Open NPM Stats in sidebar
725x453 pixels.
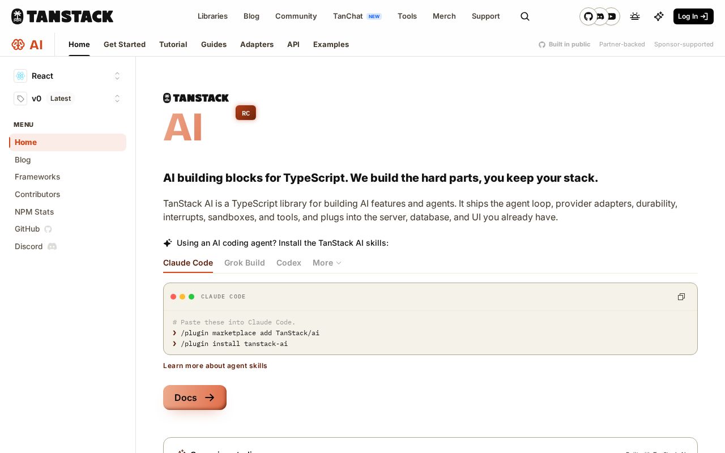[x=67, y=212]
